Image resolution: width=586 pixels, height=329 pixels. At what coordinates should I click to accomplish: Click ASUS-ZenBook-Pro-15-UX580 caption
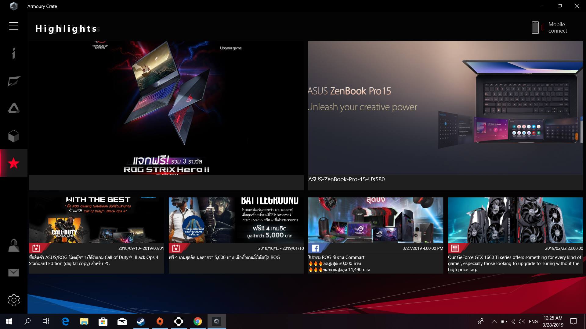346,179
